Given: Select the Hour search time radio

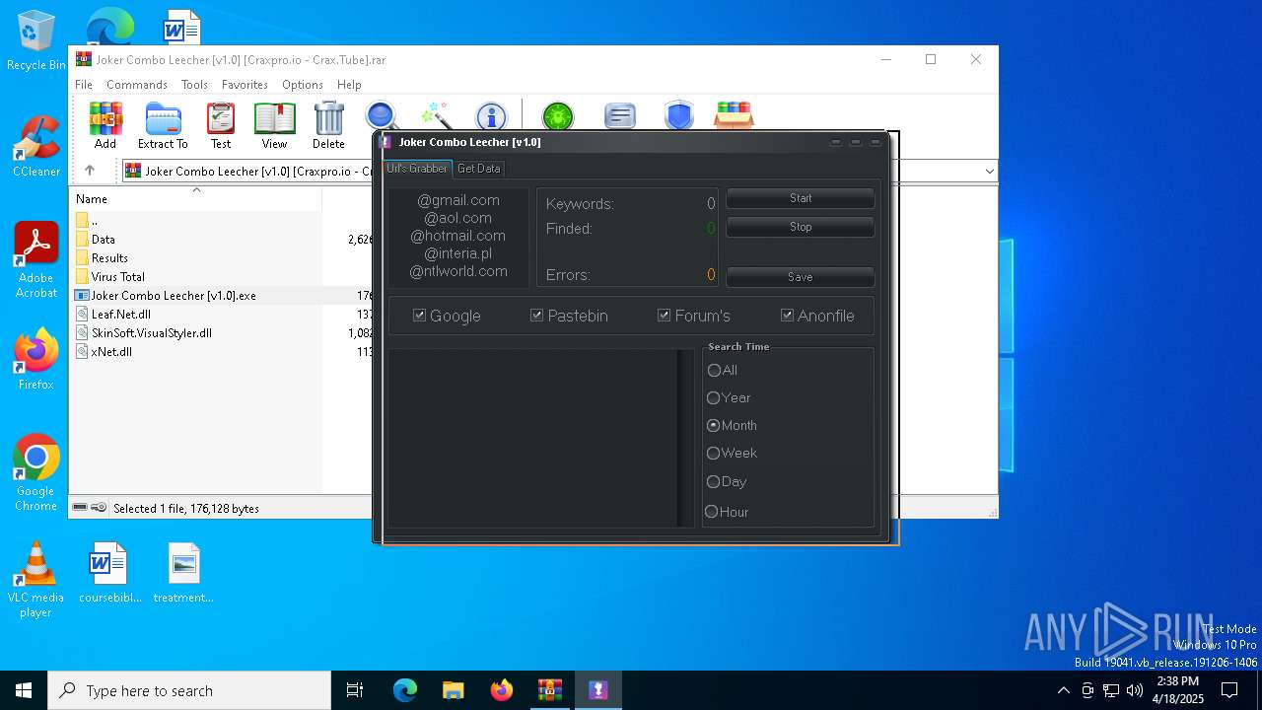Looking at the screenshot, I should pos(712,512).
